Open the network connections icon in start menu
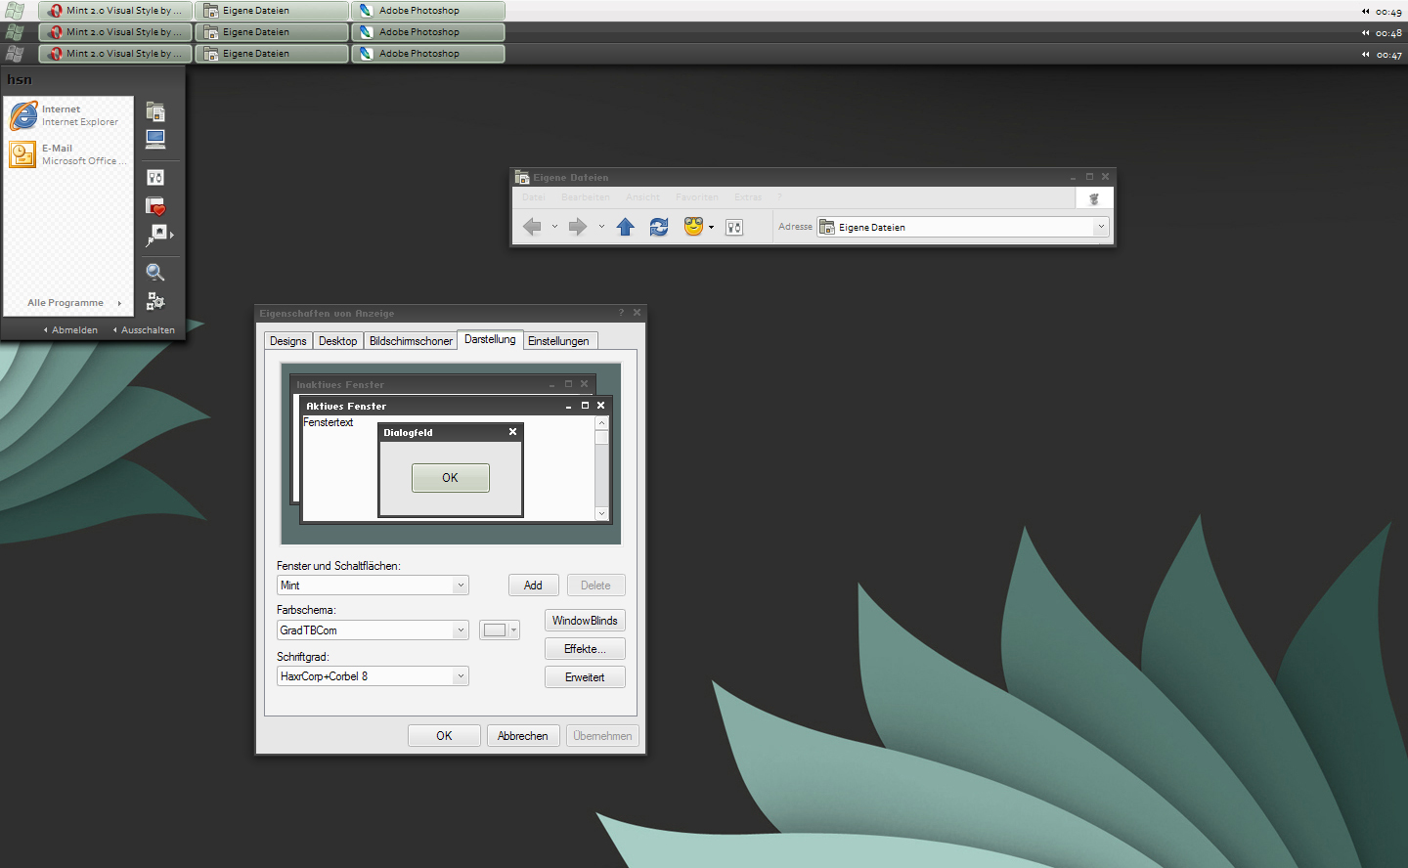The height and width of the screenshot is (868, 1408). [155, 235]
